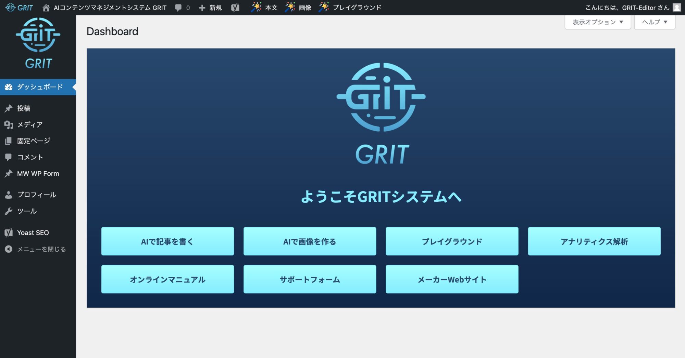Open プレイグラウンド from the admin bar wand icon

tap(324, 7)
